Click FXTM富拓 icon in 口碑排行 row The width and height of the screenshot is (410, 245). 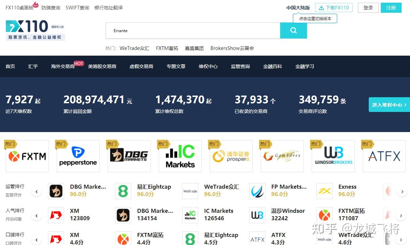(x=123, y=239)
